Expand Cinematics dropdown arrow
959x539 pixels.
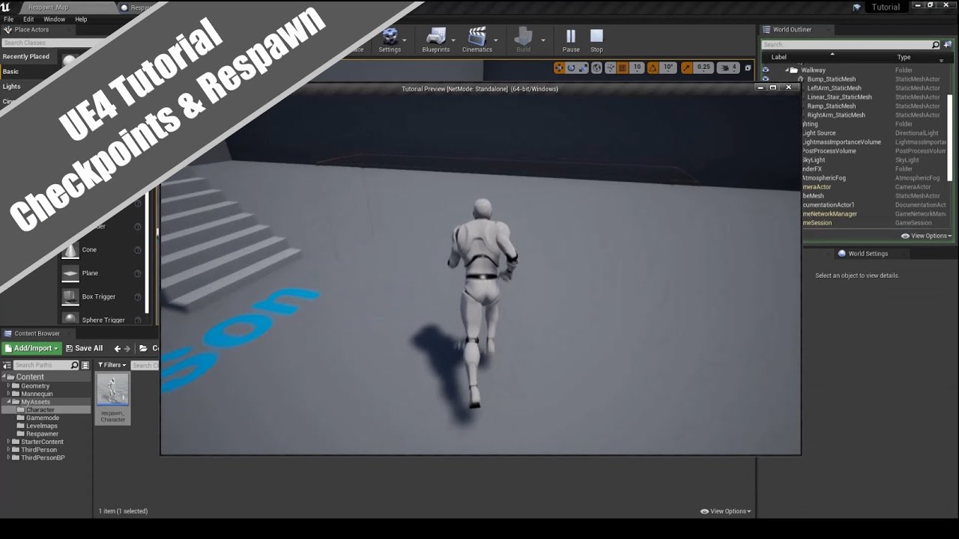495,40
